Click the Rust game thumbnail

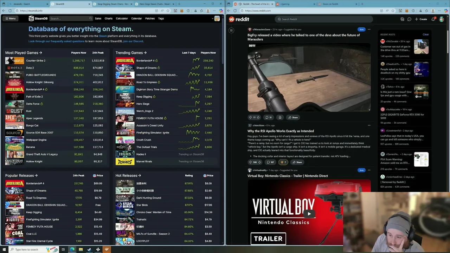tap(14, 111)
